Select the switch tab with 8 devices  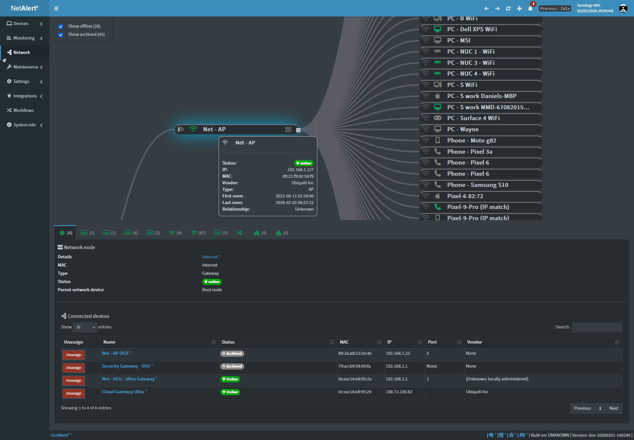pos(281,233)
